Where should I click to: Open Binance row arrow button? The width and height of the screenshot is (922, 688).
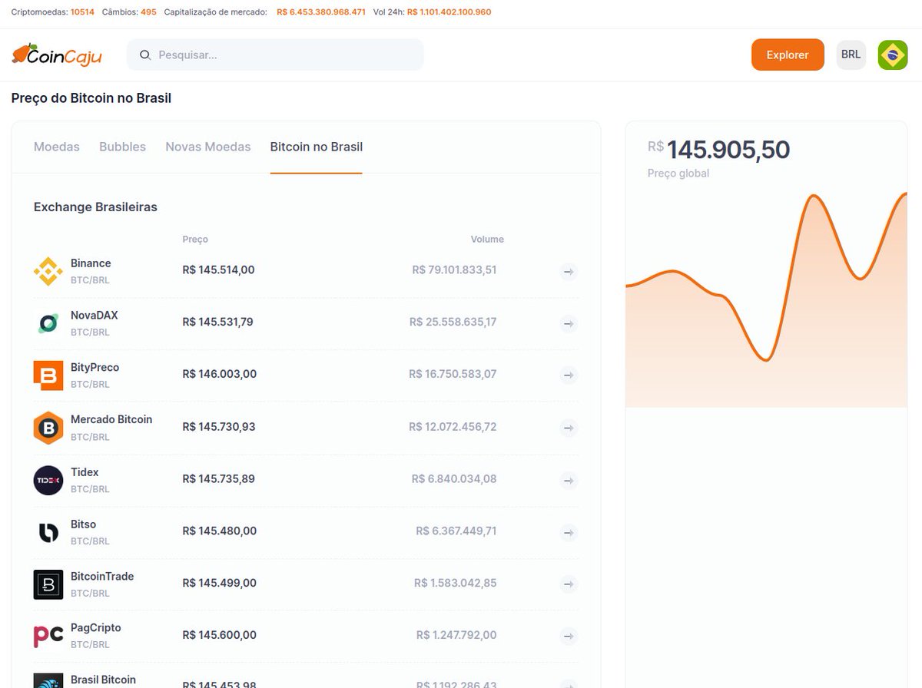tap(569, 271)
